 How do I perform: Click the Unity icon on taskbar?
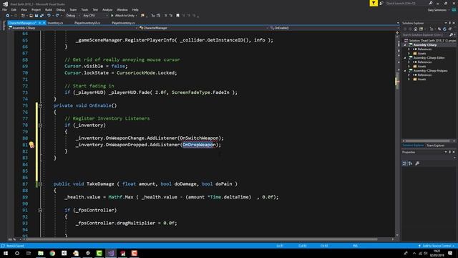click(87, 253)
